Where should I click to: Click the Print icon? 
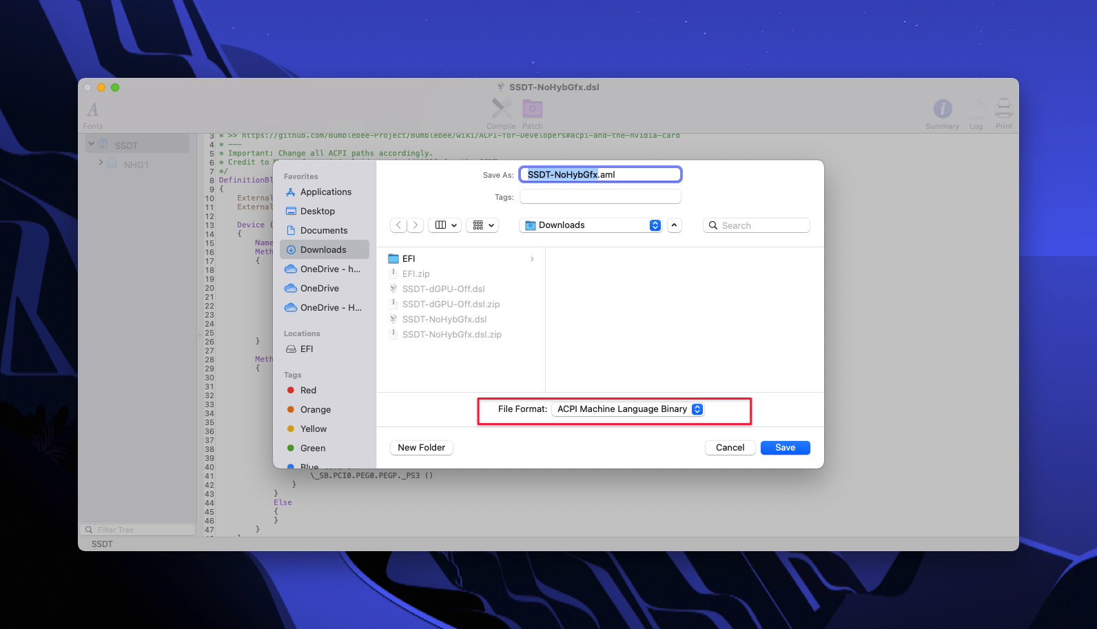[1004, 110]
